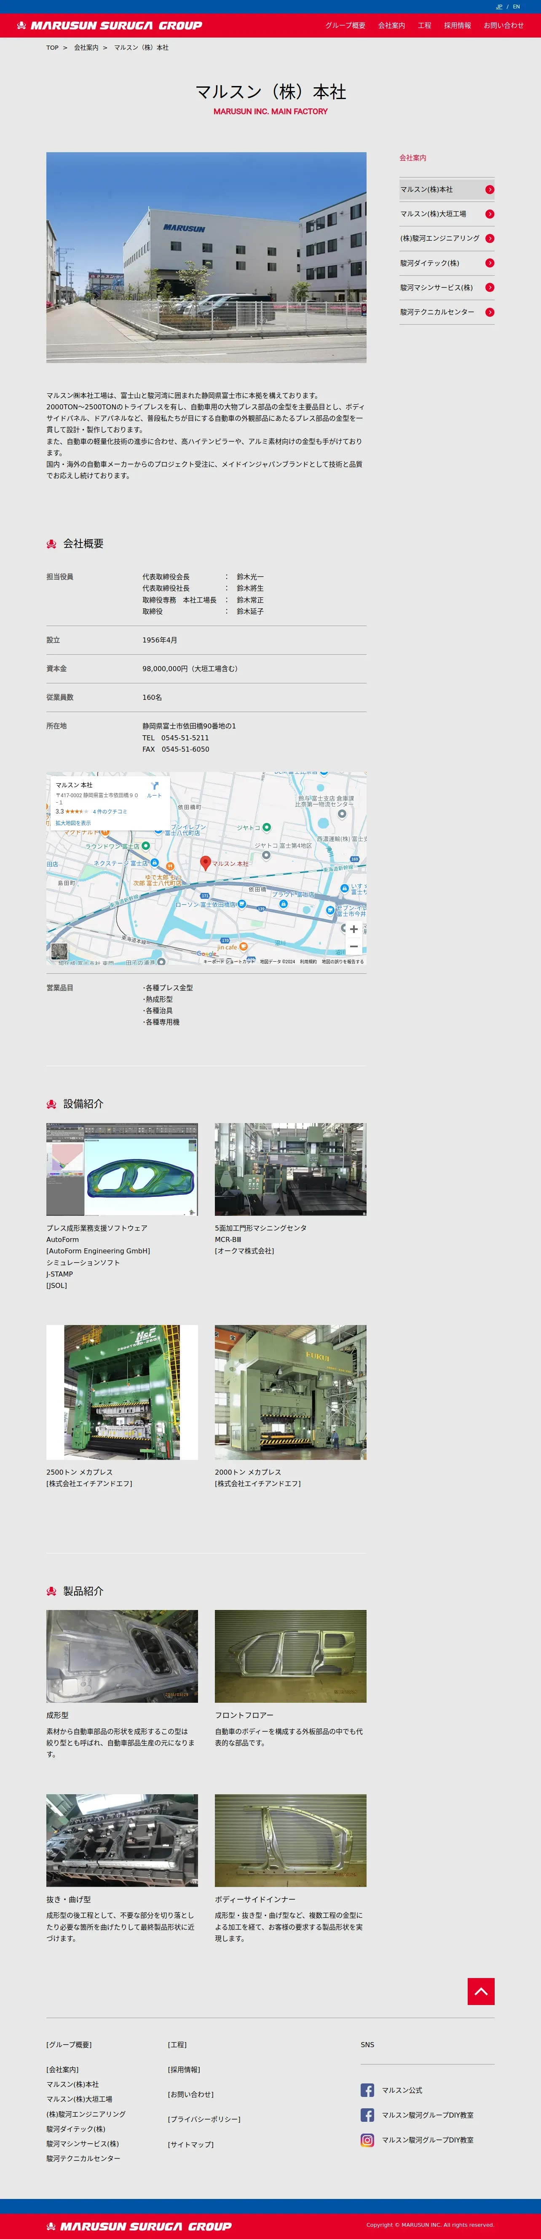Click arrow icon beside 駿河ダイテック(株)
Screen dimensions: 541x2239
coord(490,263)
